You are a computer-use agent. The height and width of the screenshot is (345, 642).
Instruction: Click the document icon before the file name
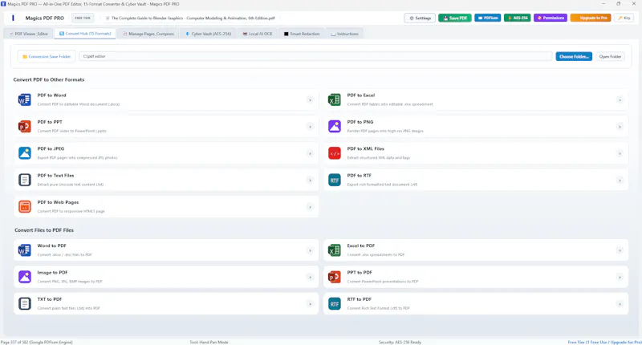pos(108,18)
